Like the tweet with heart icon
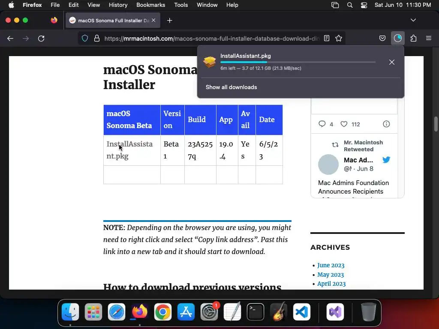 pyautogui.click(x=344, y=124)
